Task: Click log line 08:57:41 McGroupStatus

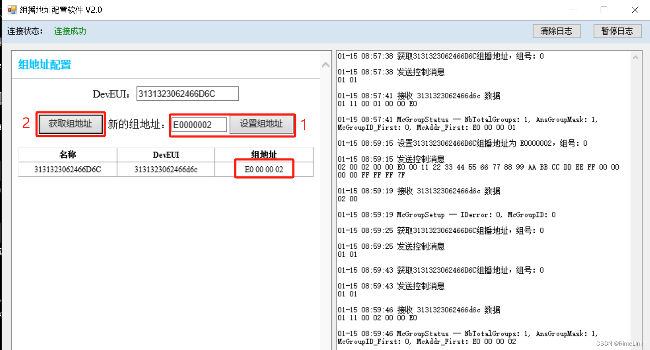Action: [468, 124]
